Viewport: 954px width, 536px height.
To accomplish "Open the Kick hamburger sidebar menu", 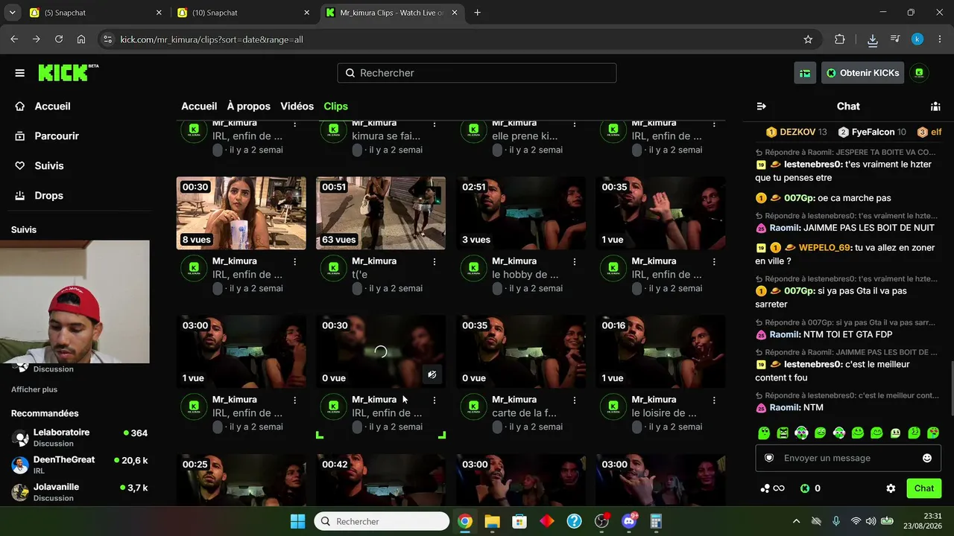I will [x=20, y=73].
